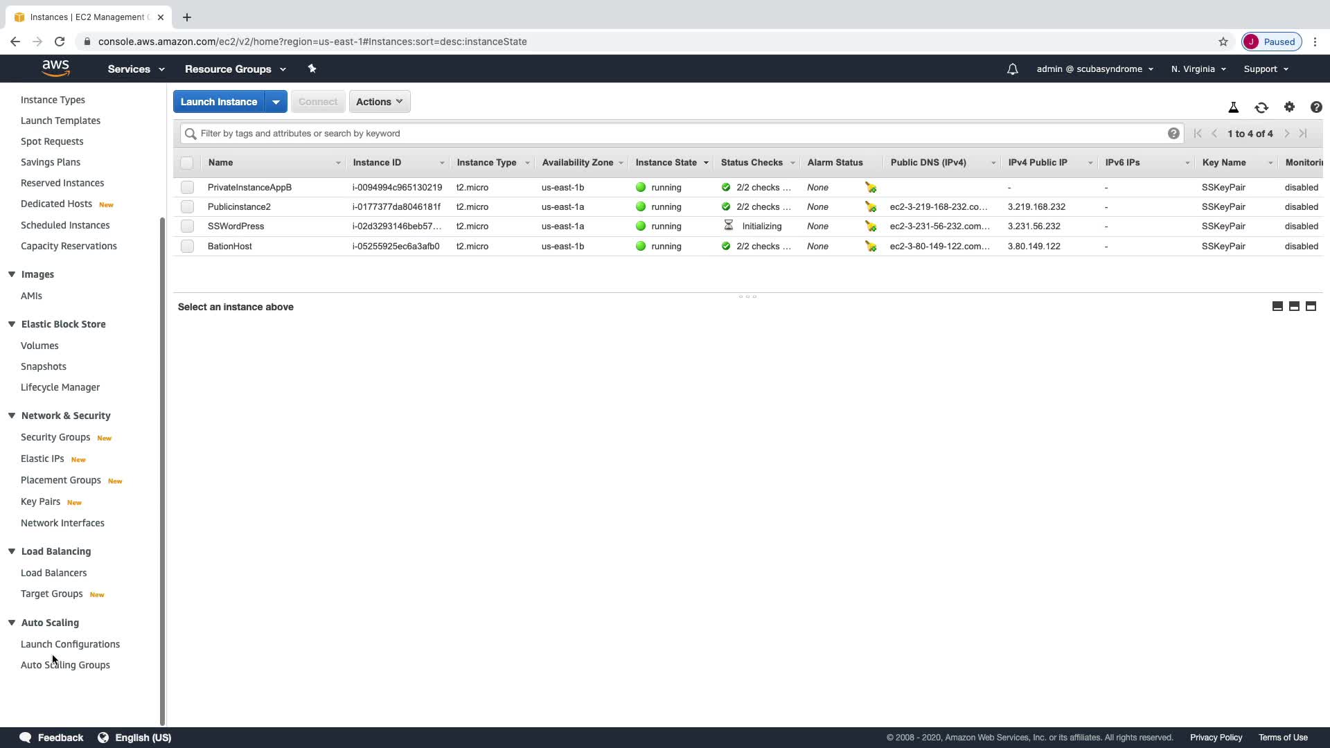Maximize details pane with rightmost layout icon

[x=1311, y=306]
